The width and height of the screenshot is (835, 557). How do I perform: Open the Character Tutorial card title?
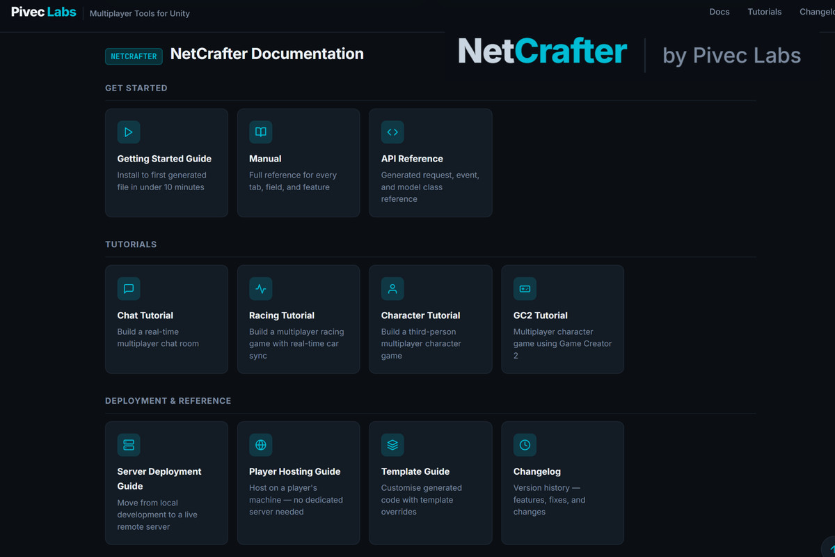421,315
